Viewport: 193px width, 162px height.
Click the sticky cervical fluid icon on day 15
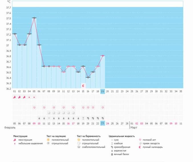pos(83,118)
